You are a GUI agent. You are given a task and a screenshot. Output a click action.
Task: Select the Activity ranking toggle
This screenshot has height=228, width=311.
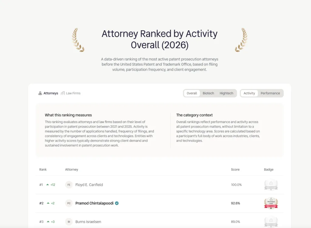(x=249, y=93)
